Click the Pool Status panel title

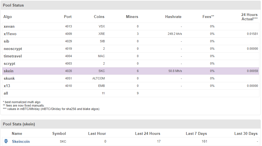pos(13,5)
